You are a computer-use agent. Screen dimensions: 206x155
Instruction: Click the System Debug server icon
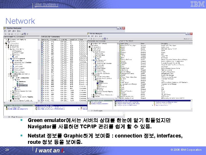point(121,72)
